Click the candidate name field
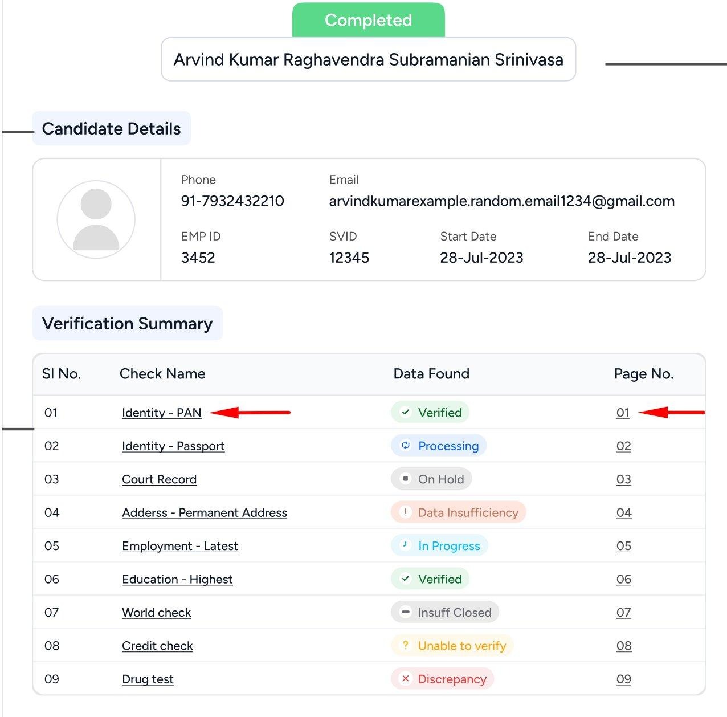The image size is (727, 717). pos(368,60)
